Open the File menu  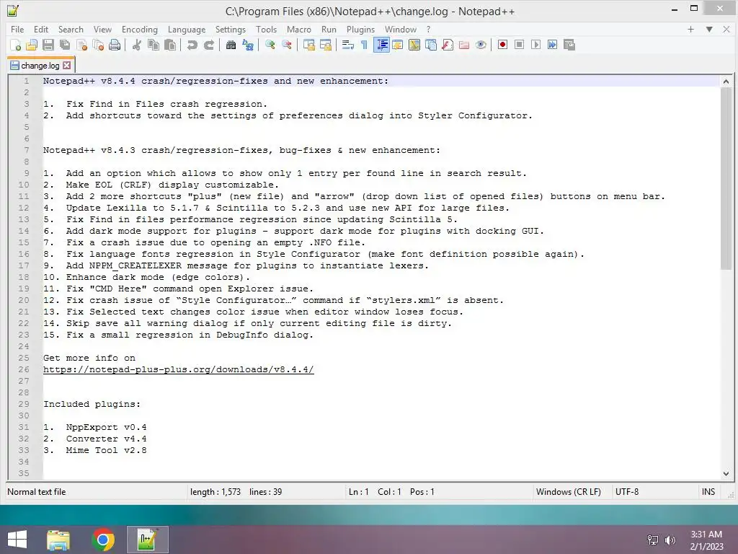17,29
